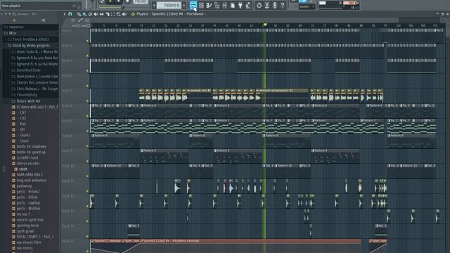Mute Track 7 using its green switch

pos(87,131)
